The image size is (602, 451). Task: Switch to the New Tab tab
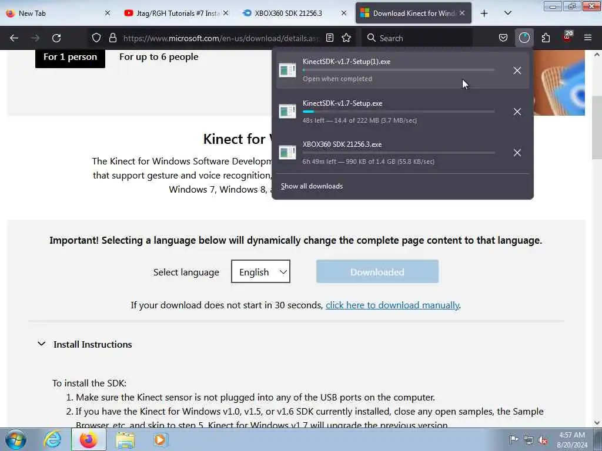59,14
